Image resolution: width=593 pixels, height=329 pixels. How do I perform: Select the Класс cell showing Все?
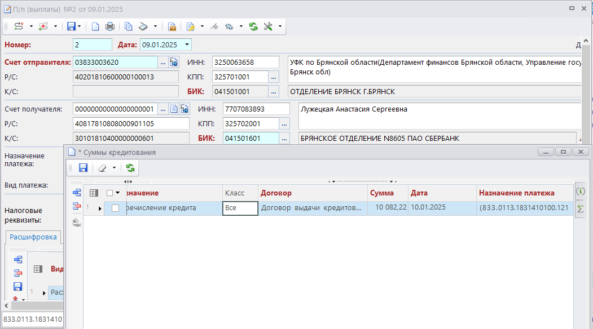[240, 208]
